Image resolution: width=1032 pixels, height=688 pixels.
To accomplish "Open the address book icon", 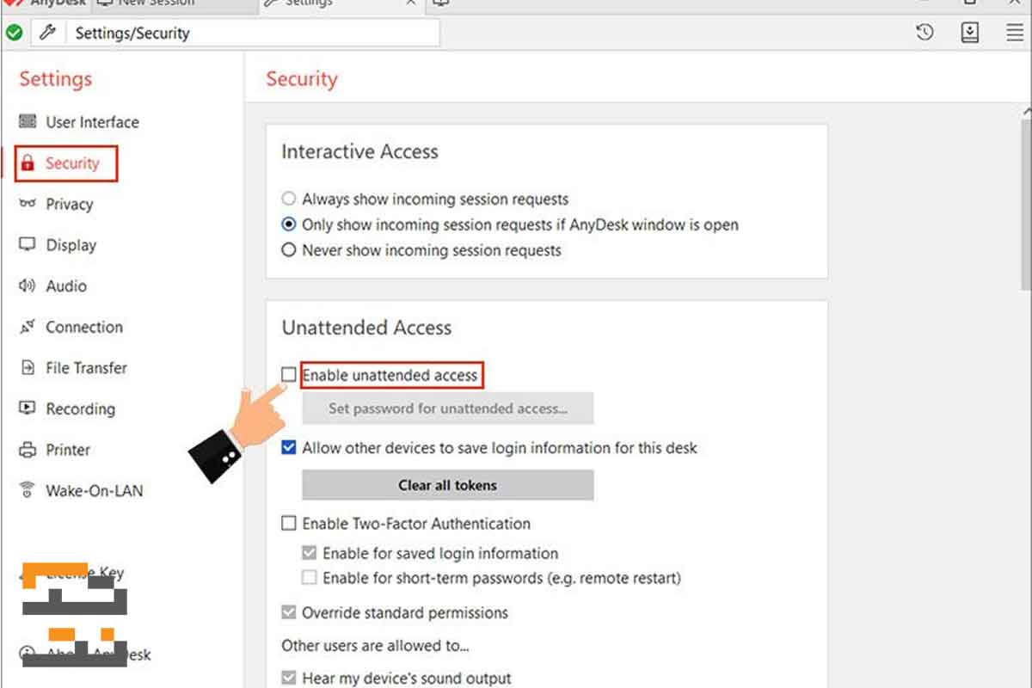I will coord(969,33).
